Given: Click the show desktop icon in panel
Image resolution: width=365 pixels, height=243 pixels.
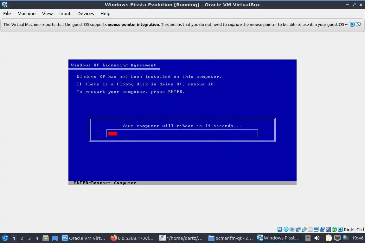Looking at the screenshot, I should coord(55,238).
